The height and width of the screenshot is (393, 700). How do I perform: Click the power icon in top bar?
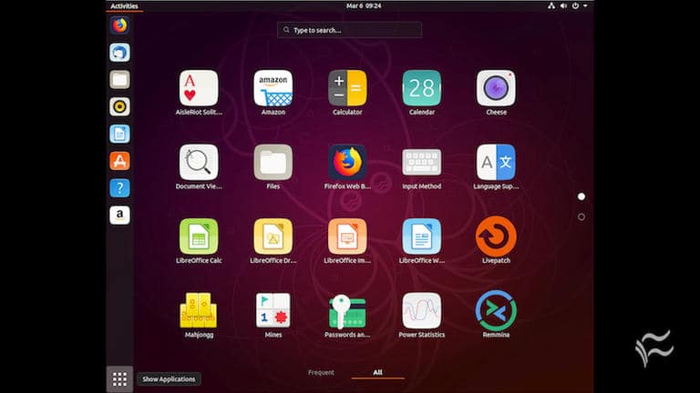click(x=575, y=5)
